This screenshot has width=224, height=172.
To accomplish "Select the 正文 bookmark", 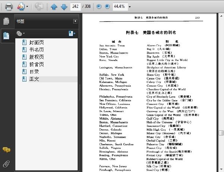I will click(x=34, y=79).
